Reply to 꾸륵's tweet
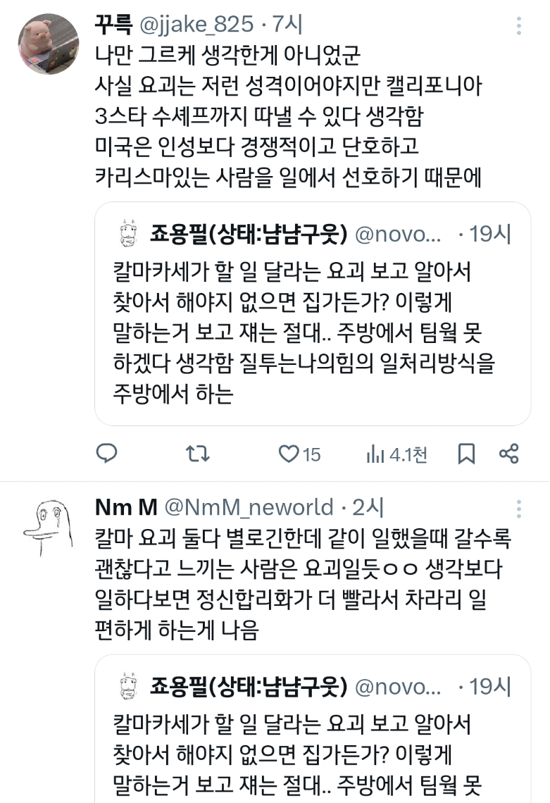 point(106,454)
